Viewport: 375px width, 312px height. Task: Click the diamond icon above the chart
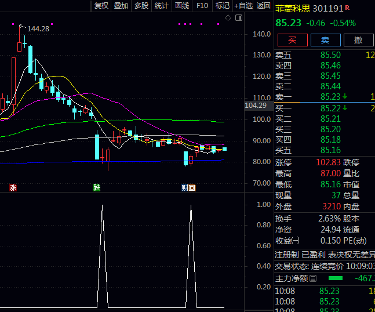click(x=228, y=18)
